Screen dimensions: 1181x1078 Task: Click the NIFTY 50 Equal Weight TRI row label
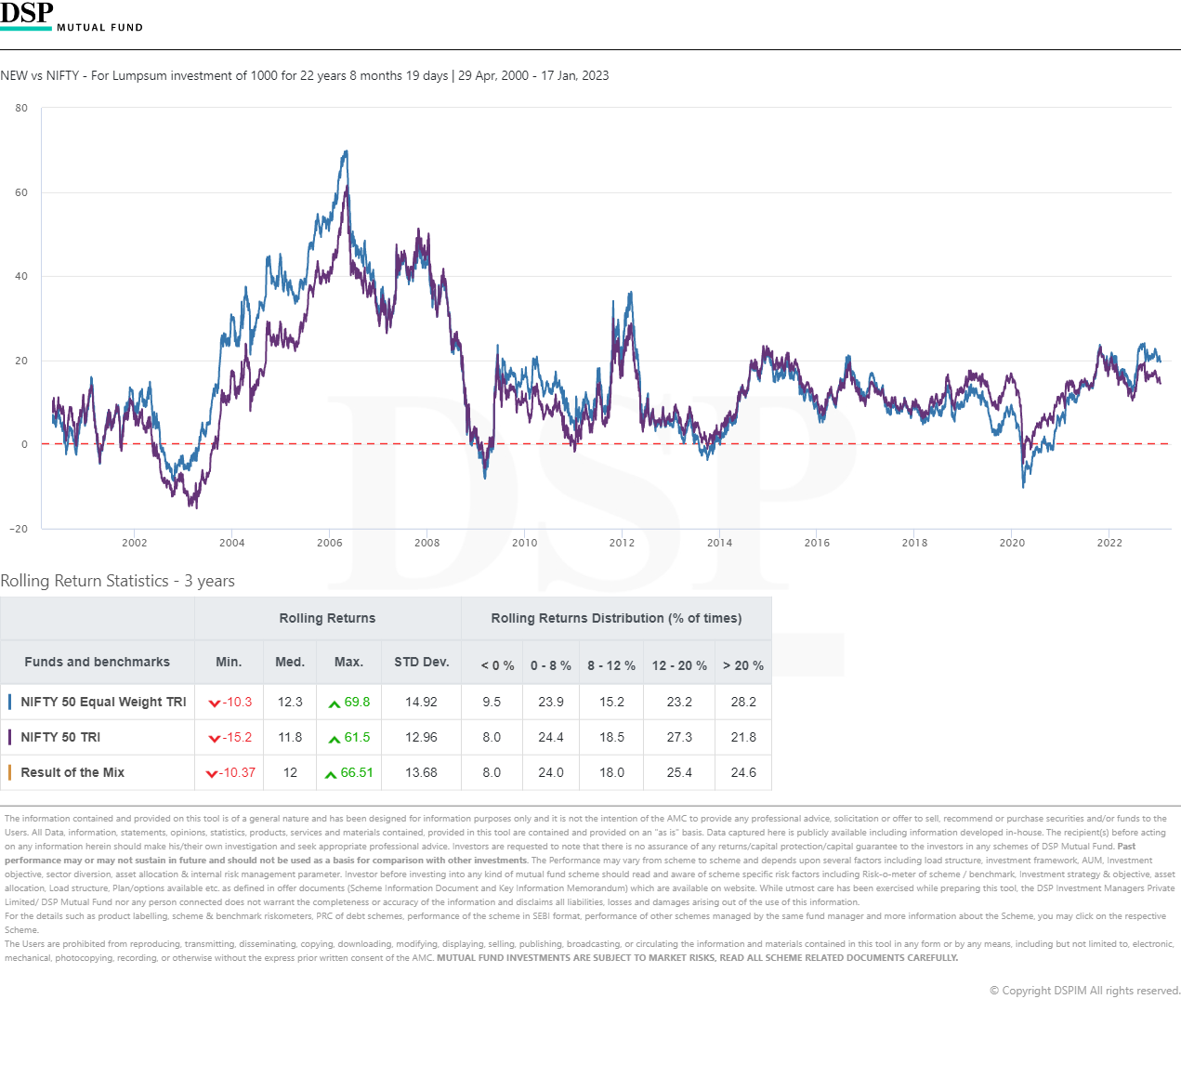[x=103, y=702]
